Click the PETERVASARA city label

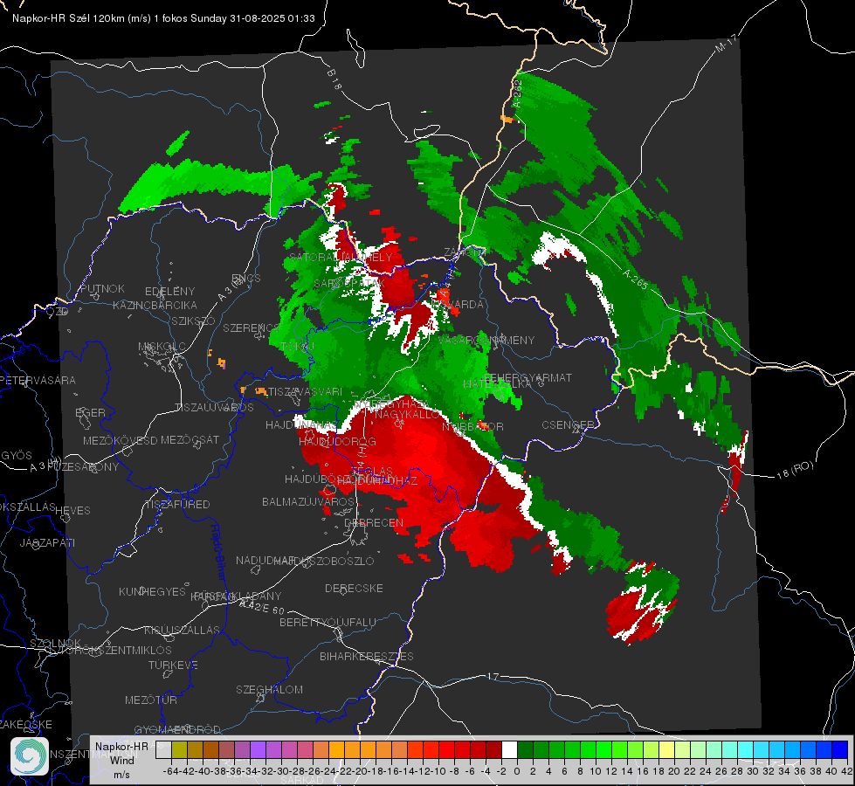pos(38,380)
